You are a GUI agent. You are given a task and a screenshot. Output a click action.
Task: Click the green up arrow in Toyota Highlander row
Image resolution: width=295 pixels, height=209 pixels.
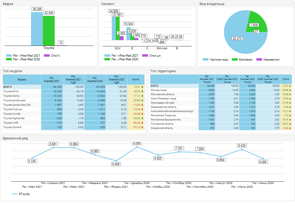142,118
